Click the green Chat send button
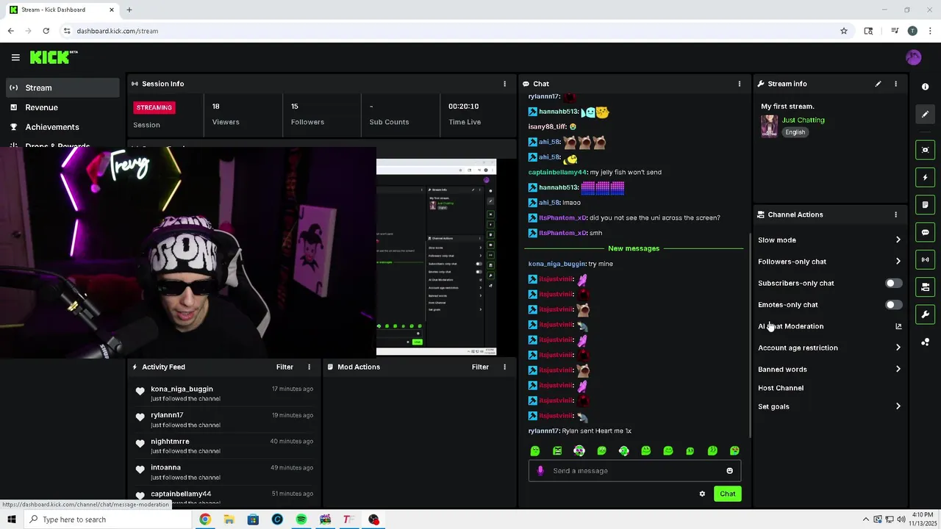Viewport: 941px width, 529px height. coord(727,494)
